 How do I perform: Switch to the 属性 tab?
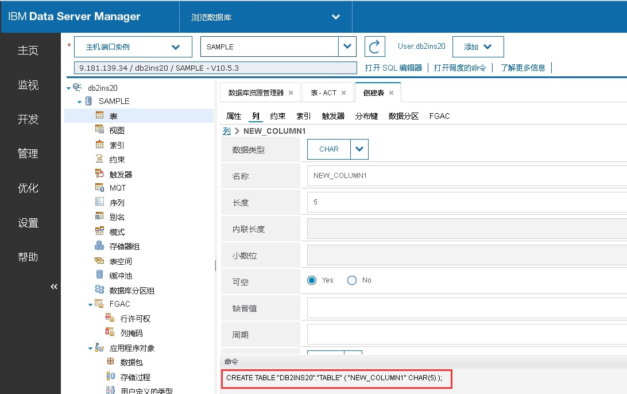[233, 115]
